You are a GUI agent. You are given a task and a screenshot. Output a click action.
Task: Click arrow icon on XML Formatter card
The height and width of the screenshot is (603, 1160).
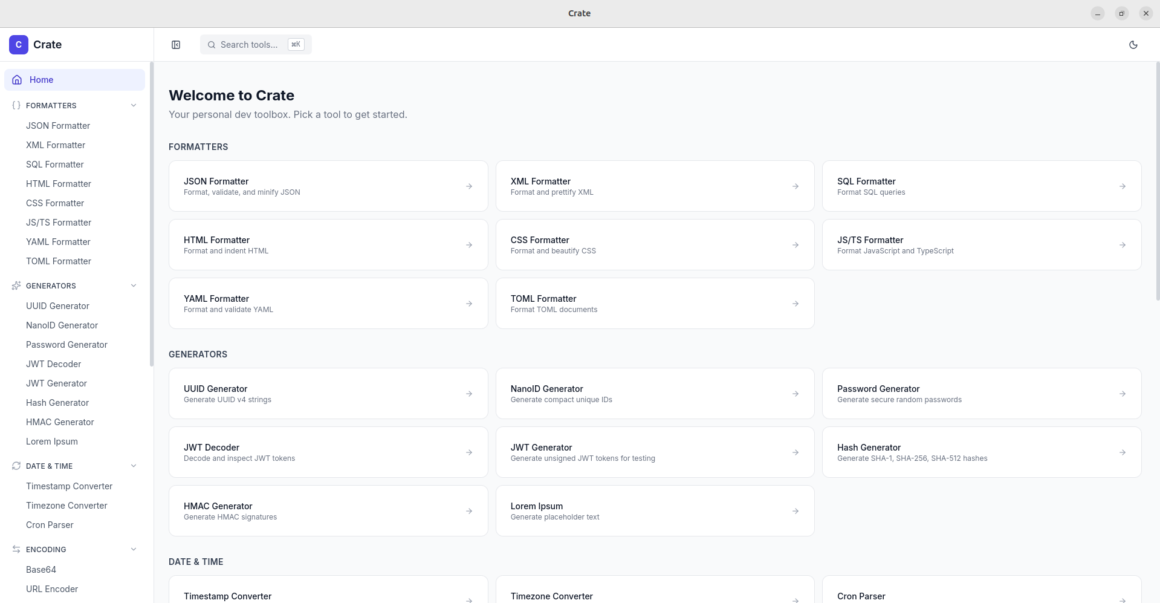click(795, 186)
